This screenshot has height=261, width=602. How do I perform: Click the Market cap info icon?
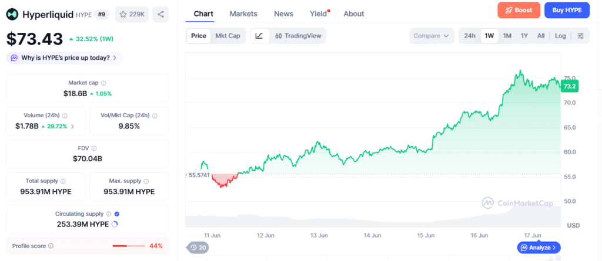coord(103,83)
